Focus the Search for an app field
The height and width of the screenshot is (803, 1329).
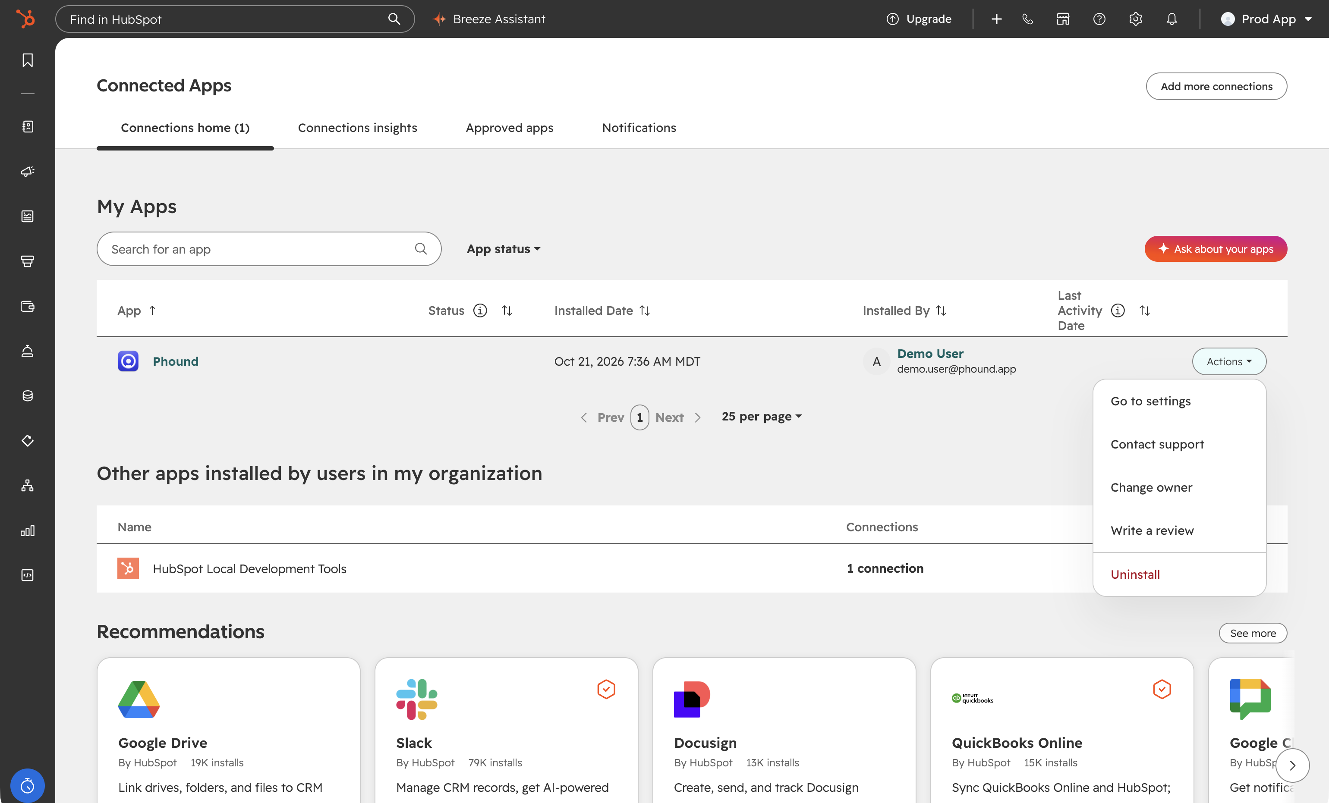click(268, 249)
